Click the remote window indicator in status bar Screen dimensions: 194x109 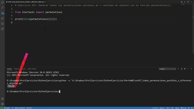(x=2, y=108)
